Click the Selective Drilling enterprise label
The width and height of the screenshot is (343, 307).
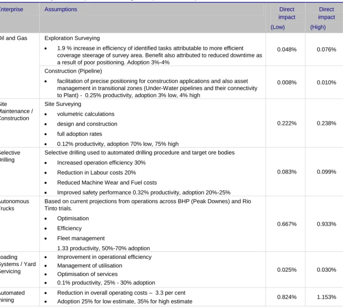(10, 156)
